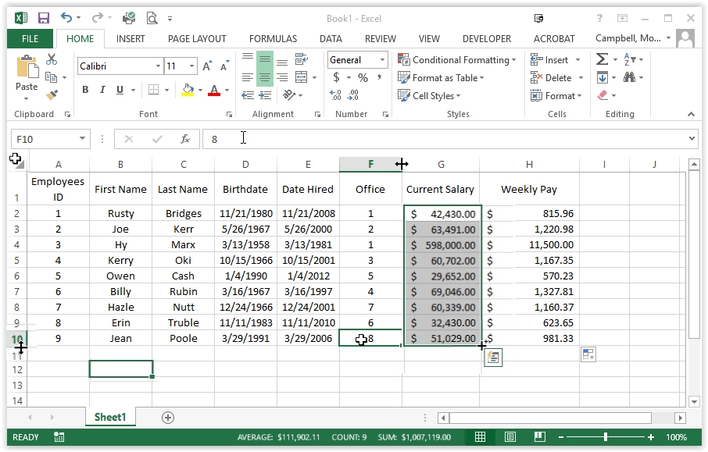Click the AutoSum sigma icon
This screenshot has height=452, width=708.
pos(602,59)
